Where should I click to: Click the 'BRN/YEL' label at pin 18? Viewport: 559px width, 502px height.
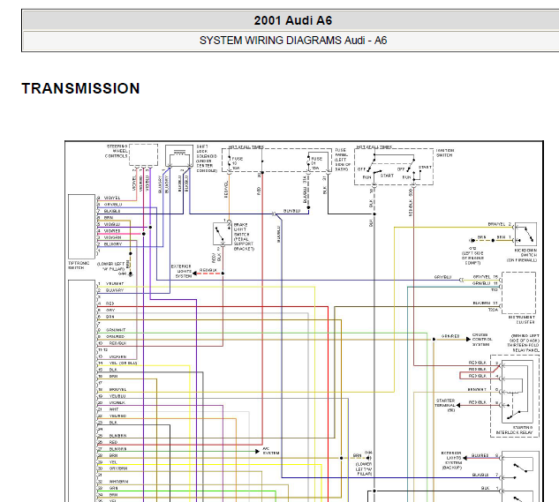(117, 389)
